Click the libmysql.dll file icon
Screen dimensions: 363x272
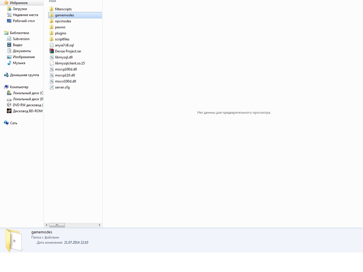[x=52, y=57]
